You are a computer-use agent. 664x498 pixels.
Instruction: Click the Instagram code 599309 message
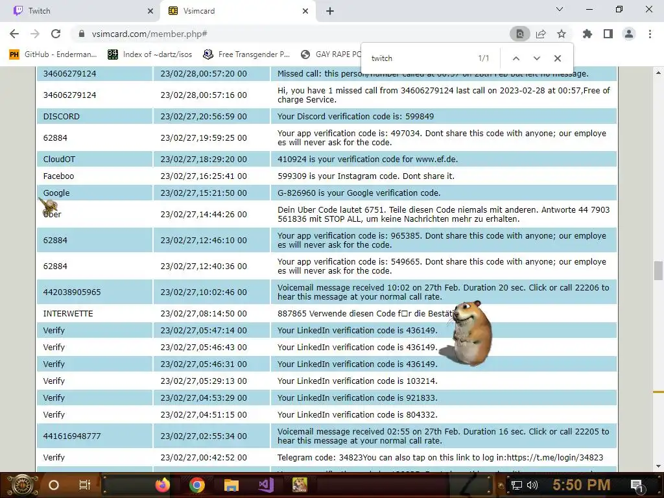click(x=444, y=176)
